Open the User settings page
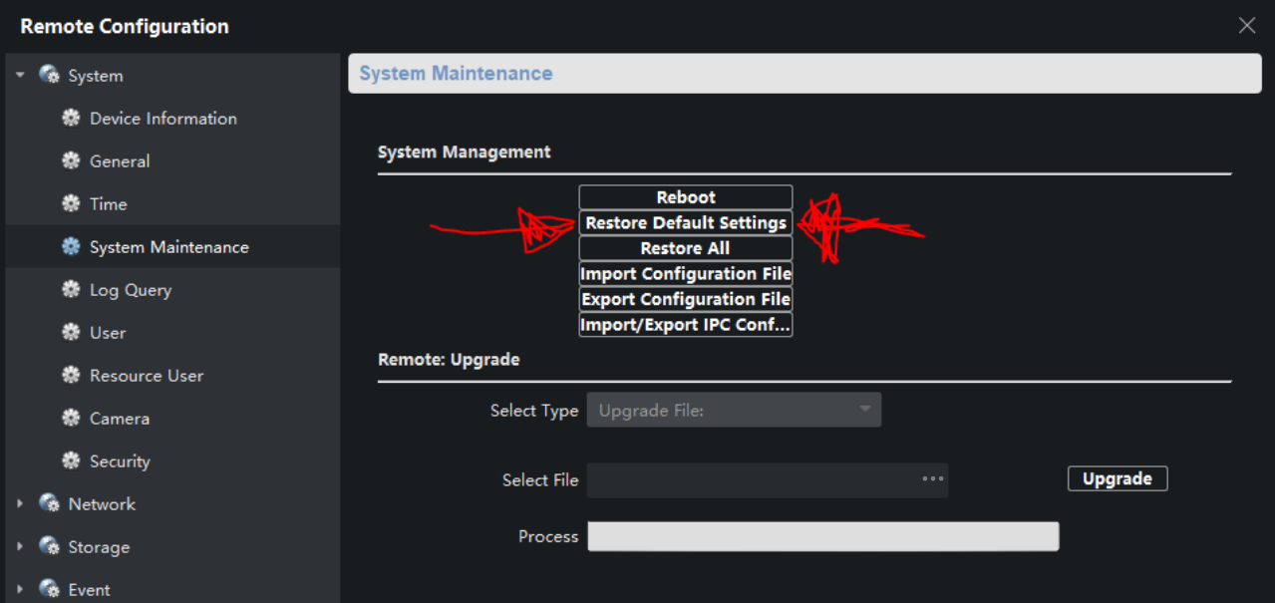1275x603 pixels. [108, 333]
